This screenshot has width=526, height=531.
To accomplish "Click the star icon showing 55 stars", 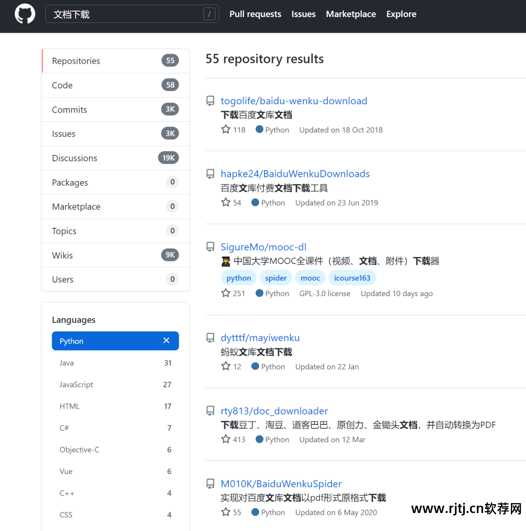I will [226, 512].
